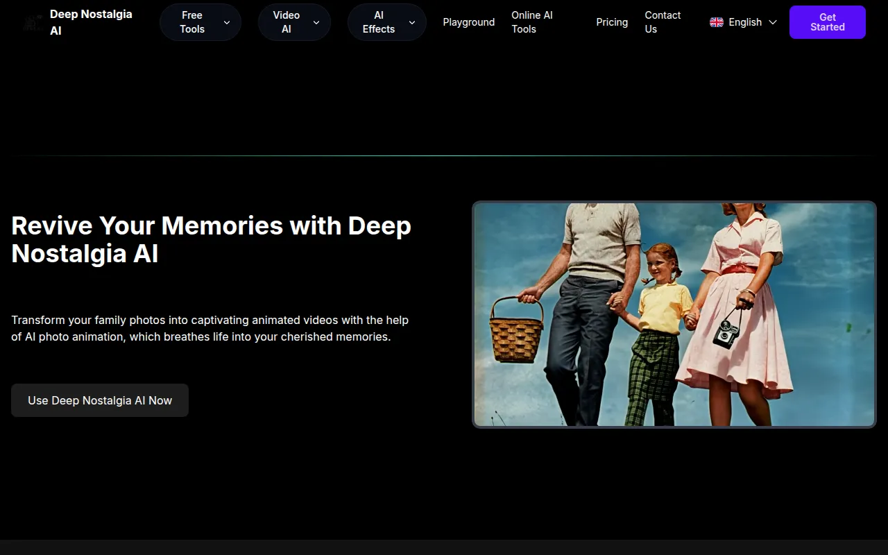Click the Deep Nostalgia AI logo icon
Image resolution: width=888 pixels, height=555 pixels.
32,23
